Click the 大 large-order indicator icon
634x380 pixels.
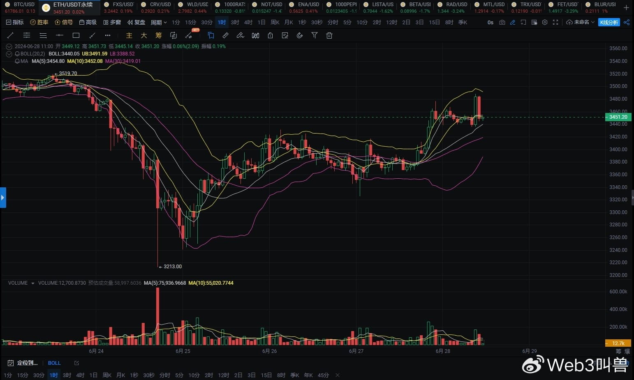144,35
